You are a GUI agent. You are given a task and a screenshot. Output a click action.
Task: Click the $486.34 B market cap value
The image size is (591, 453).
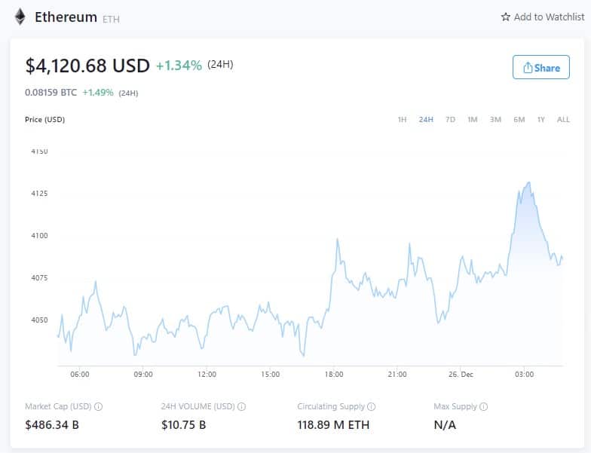coord(52,425)
